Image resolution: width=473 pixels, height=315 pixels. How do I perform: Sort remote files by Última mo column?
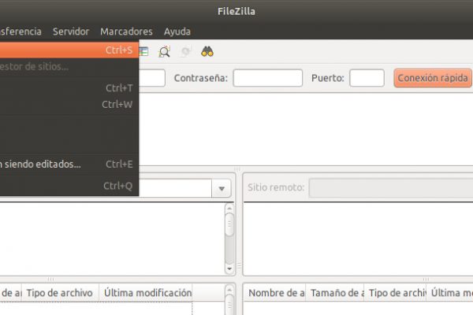point(450,293)
